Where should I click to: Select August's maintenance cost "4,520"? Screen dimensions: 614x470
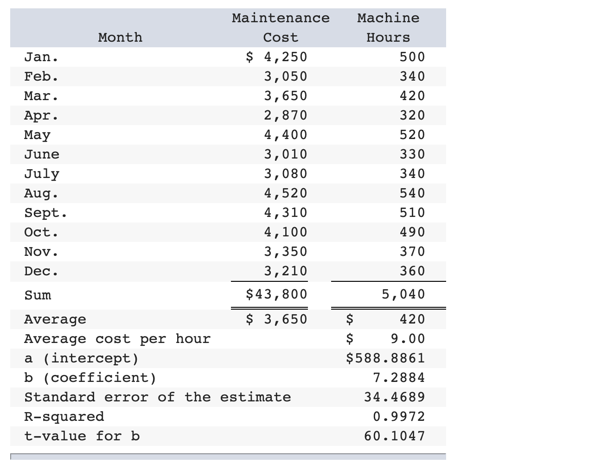(x=286, y=193)
